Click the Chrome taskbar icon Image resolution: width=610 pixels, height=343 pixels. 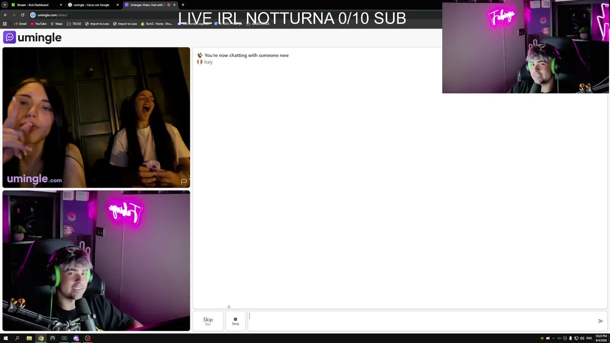(41, 338)
